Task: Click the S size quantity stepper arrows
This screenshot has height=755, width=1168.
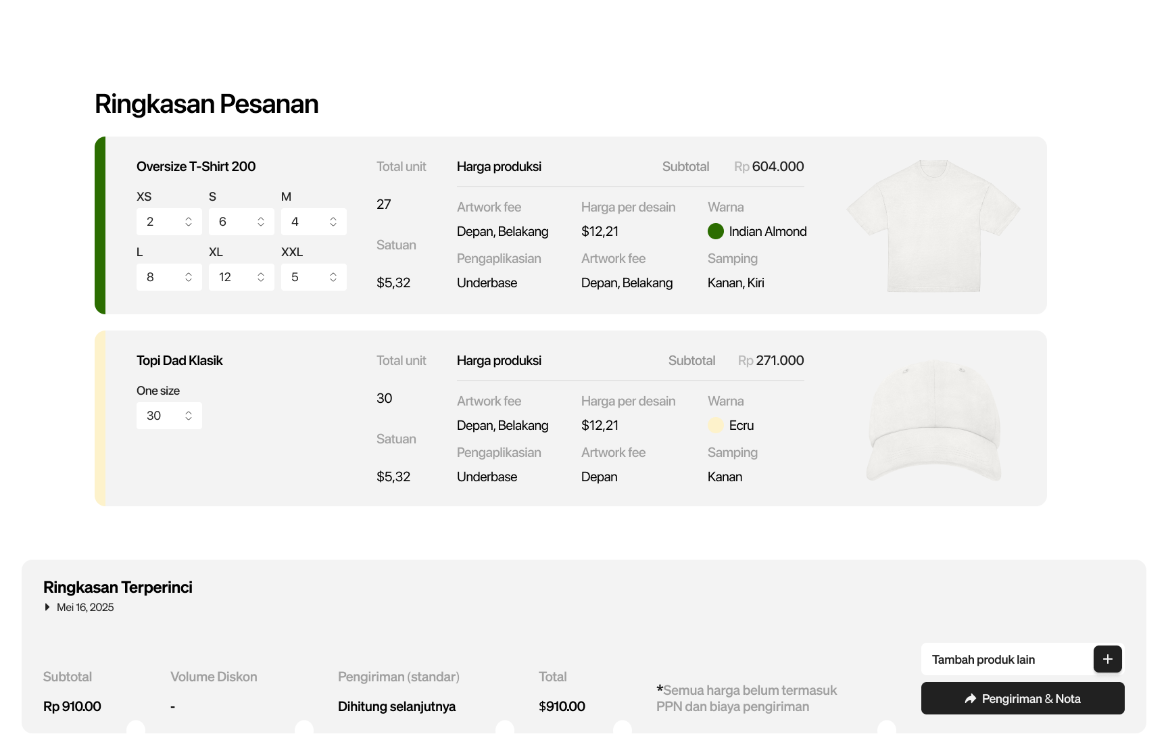Action: [261, 222]
